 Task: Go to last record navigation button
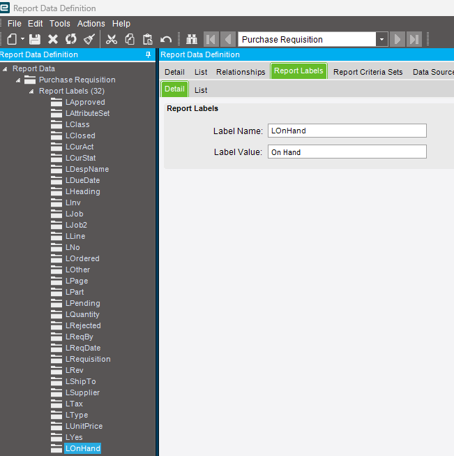point(414,39)
